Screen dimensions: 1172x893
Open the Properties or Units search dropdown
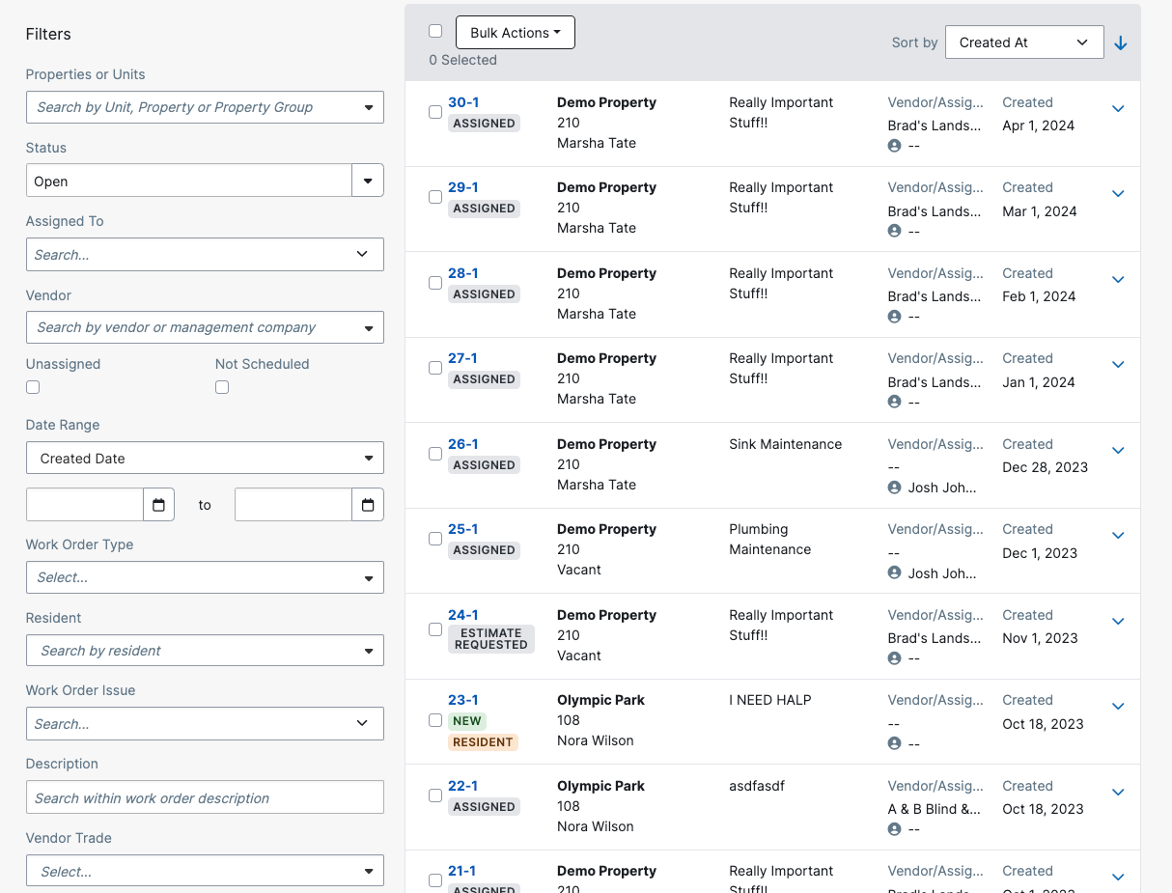[x=205, y=107]
